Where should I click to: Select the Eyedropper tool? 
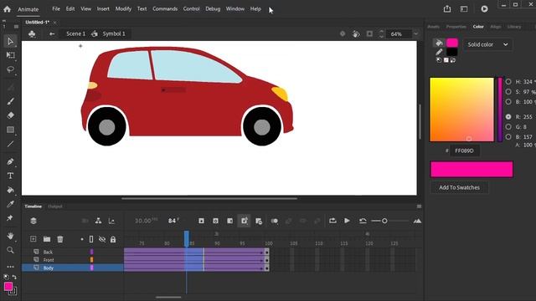point(10,204)
